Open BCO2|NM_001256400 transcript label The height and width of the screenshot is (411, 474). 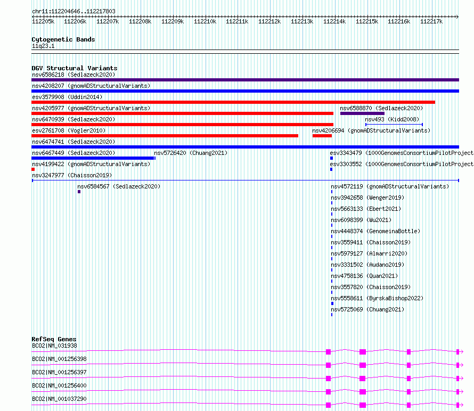(x=59, y=385)
